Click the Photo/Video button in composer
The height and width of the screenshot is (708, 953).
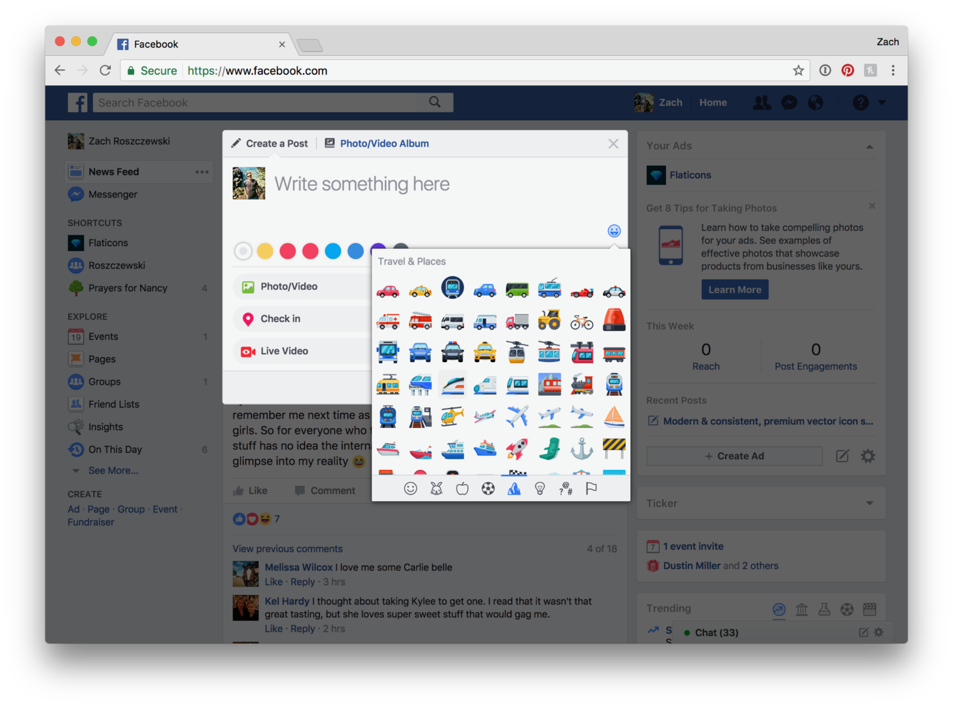[302, 286]
